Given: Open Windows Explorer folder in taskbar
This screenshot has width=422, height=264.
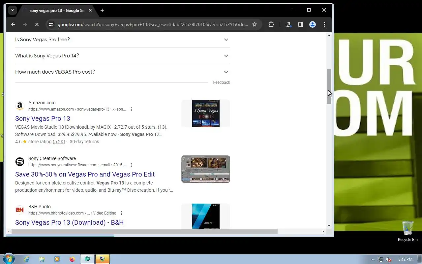Looking at the screenshot, I should coord(42,259).
